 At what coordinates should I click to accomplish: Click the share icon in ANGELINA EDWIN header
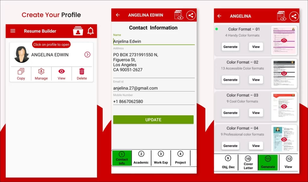191,15
